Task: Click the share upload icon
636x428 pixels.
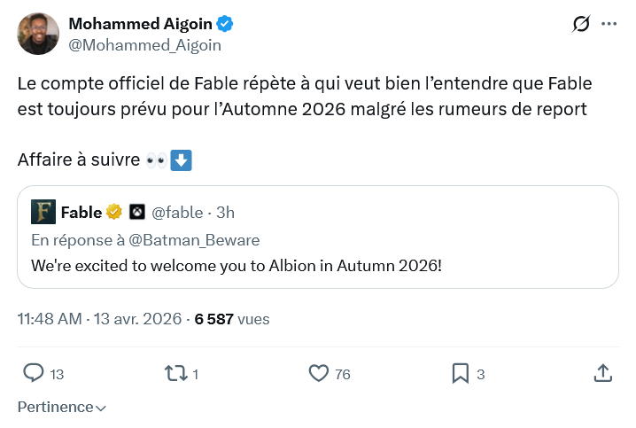Action: (602, 373)
